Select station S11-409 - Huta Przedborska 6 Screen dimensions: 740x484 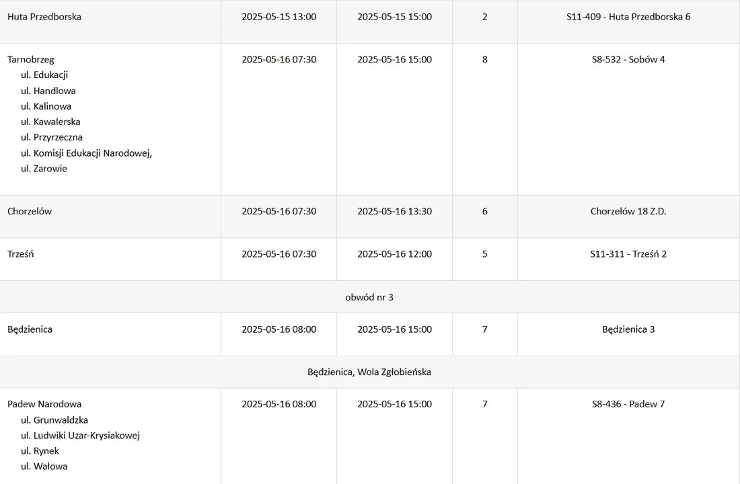628,17
